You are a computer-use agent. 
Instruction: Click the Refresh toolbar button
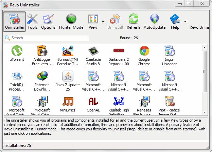pos(133,22)
